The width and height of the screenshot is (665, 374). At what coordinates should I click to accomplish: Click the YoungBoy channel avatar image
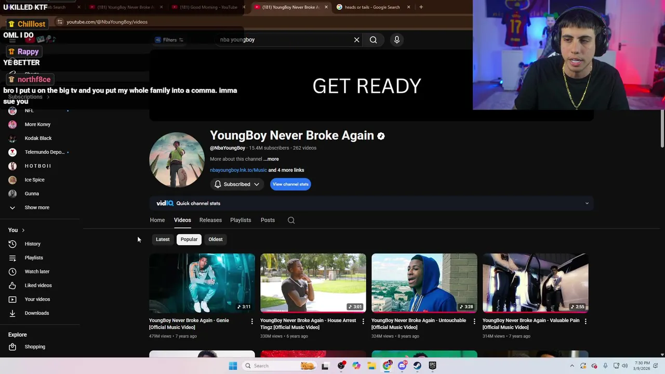(177, 159)
